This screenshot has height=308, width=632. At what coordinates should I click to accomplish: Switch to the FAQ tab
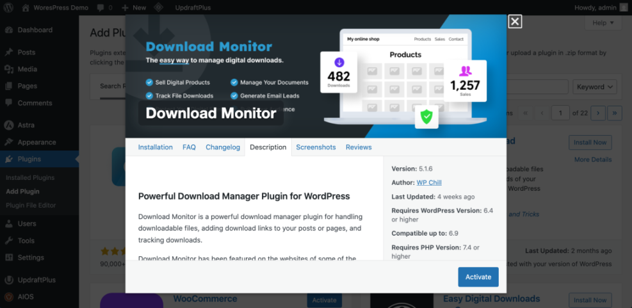[189, 147]
